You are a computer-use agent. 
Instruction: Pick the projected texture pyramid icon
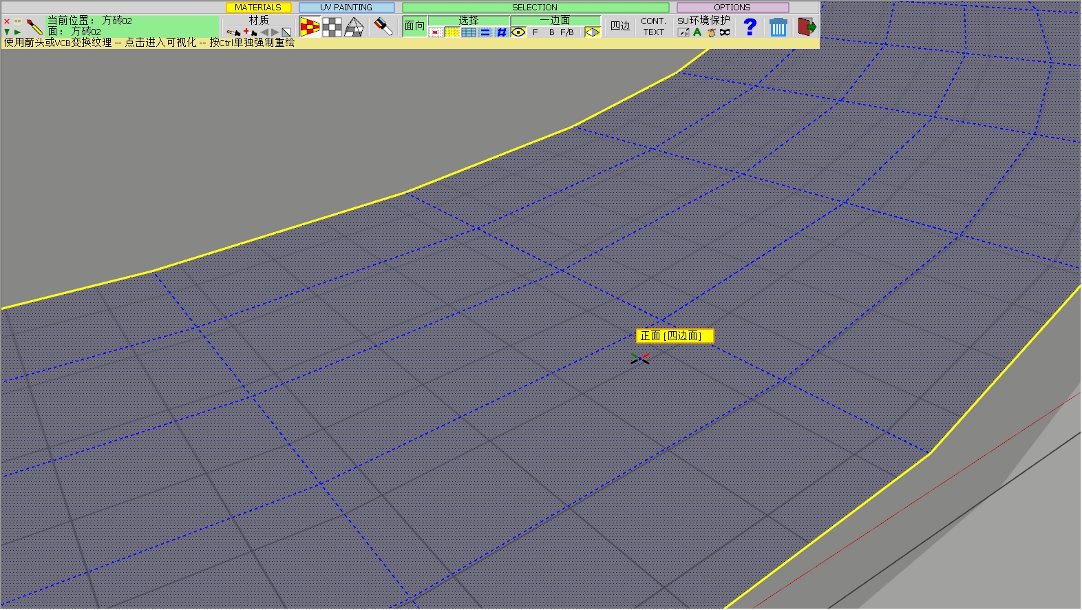coord(354,27)
